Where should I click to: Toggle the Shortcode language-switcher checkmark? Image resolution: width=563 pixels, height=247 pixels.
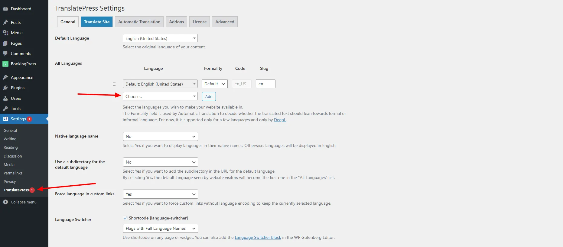[x=125, y=218]
